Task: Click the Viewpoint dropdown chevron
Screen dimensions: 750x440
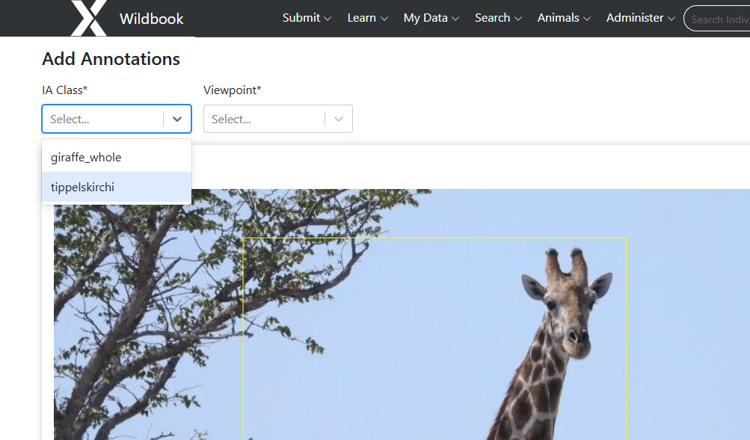Action: 339,119
